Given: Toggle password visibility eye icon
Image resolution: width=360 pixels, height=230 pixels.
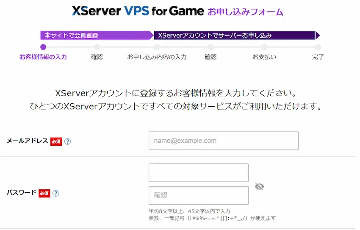Looking at the screenshot, I should 260,186.
